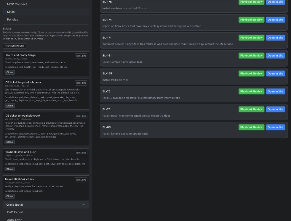Viewport: 291px width, 221px height.
Task: Open Playbook Review for BL-65
Action: click(251, 127)
